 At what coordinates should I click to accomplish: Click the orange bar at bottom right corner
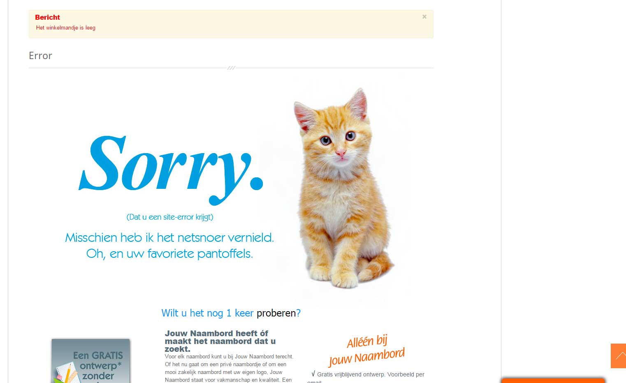pos(553,381)
